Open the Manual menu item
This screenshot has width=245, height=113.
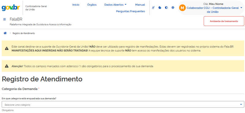[140, 5]
